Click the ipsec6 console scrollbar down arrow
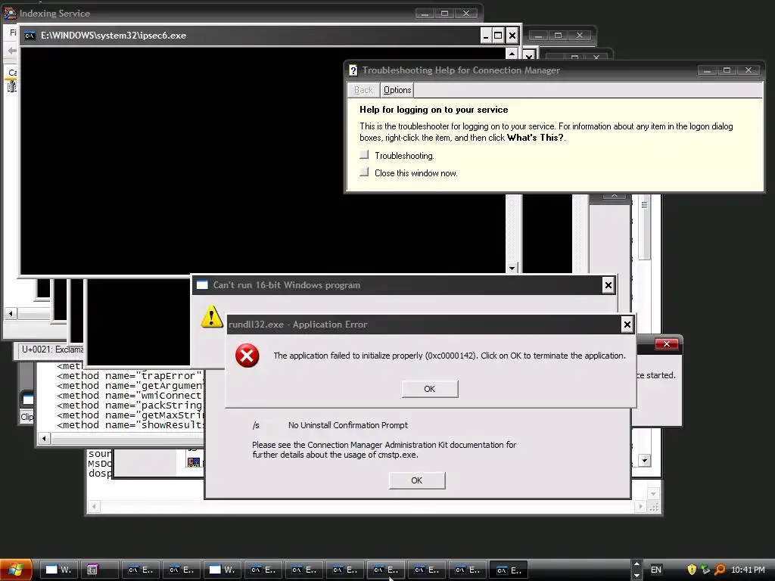 pyautogui.click(x=512, y=268)
